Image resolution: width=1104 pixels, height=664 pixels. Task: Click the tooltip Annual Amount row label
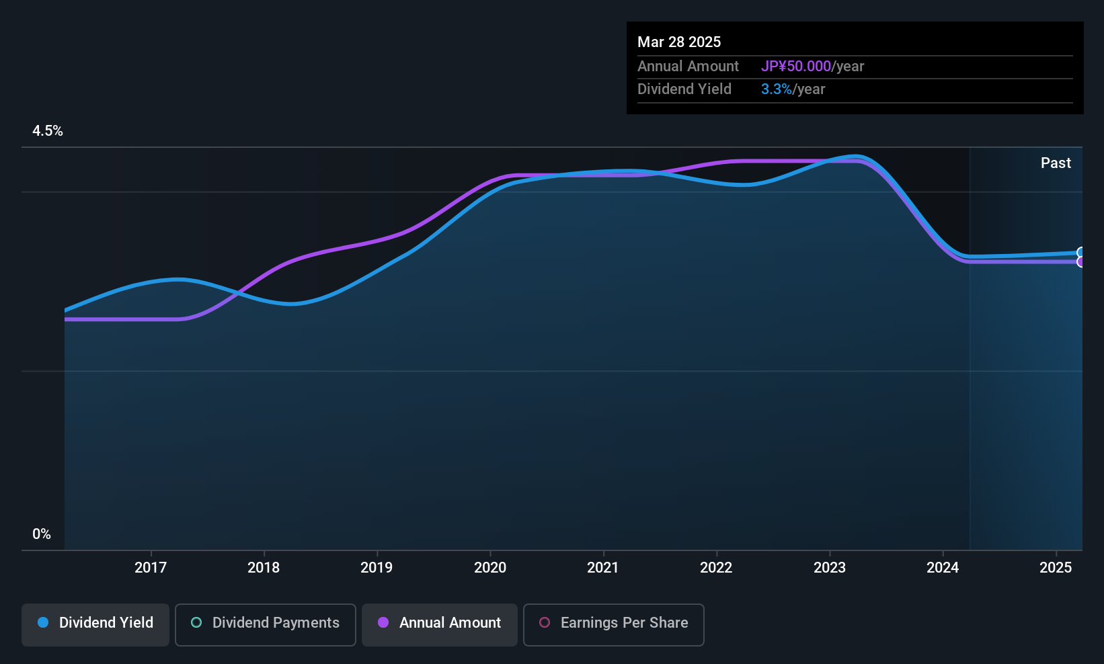pos(688,67)
